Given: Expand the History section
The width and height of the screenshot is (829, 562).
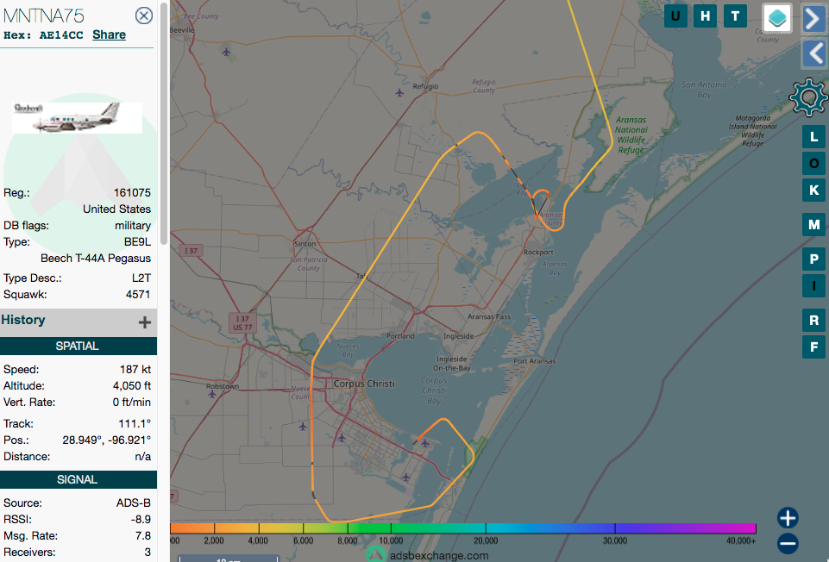Looking at the screenshot, I should tap(144, 322).
